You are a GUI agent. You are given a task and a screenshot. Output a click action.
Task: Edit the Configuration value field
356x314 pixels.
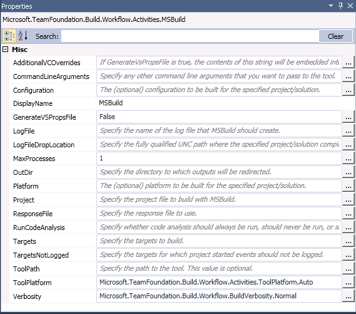coord(219,90)
